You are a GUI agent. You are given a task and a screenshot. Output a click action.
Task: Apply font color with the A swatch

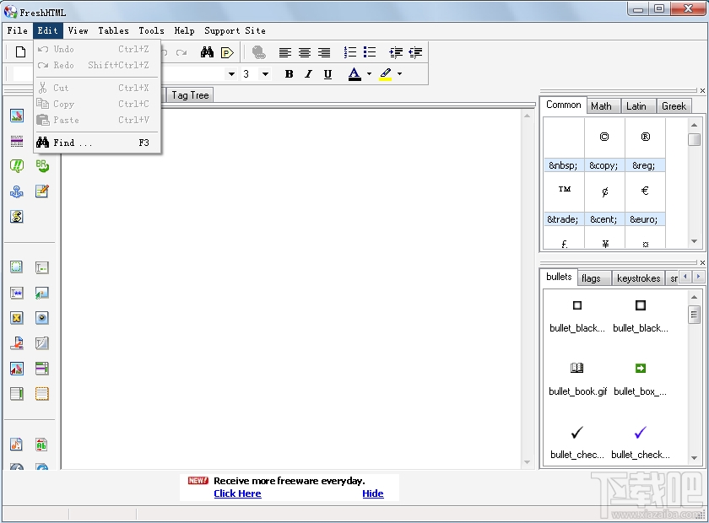354,74
